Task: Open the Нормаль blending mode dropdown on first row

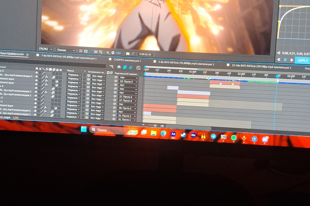Action: pyautogui.click(x=74, y=75)
